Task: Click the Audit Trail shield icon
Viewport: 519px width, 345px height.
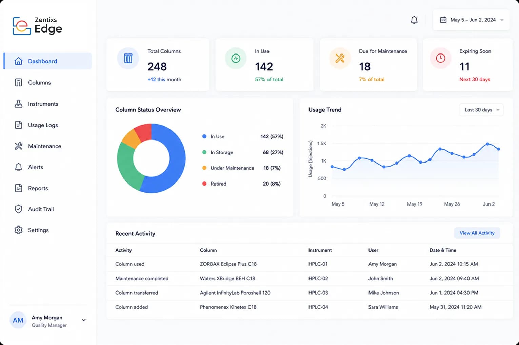Action: (19, 209)
